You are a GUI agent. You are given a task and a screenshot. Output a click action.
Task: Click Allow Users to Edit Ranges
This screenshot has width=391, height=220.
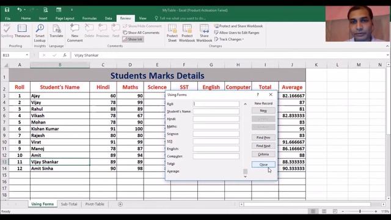[x=236, y=32]
